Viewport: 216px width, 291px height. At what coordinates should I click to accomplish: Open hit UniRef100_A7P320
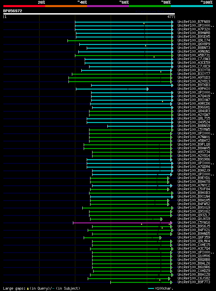coord(194,29)
